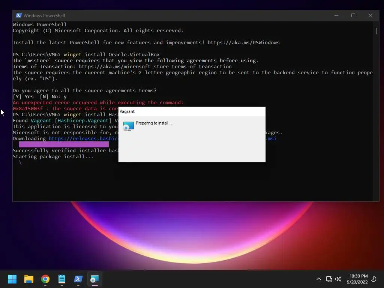Switch to PowerShell via its taskbar icon
384x288 pixels.
[78, 279]
